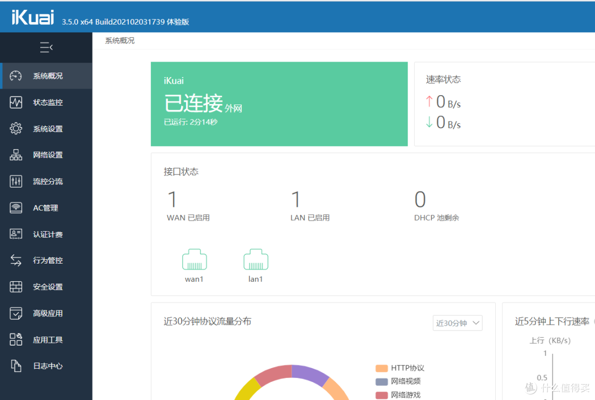Click the lan1 interface icon
The height and width of the screenshot is (400, 595).
256,259
